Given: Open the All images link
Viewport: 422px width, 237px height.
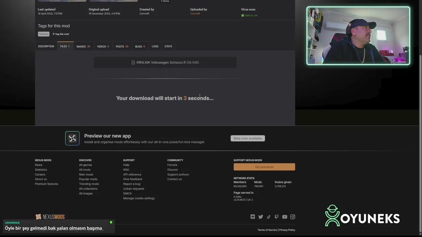Looking at the screenshot, I should 86,194.
